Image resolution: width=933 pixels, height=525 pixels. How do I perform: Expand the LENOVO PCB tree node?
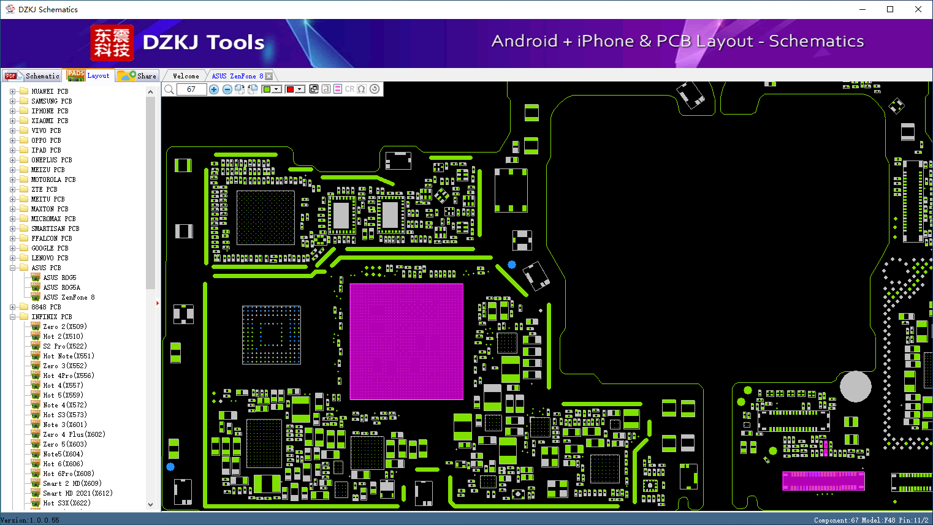(x=12, y=258)
